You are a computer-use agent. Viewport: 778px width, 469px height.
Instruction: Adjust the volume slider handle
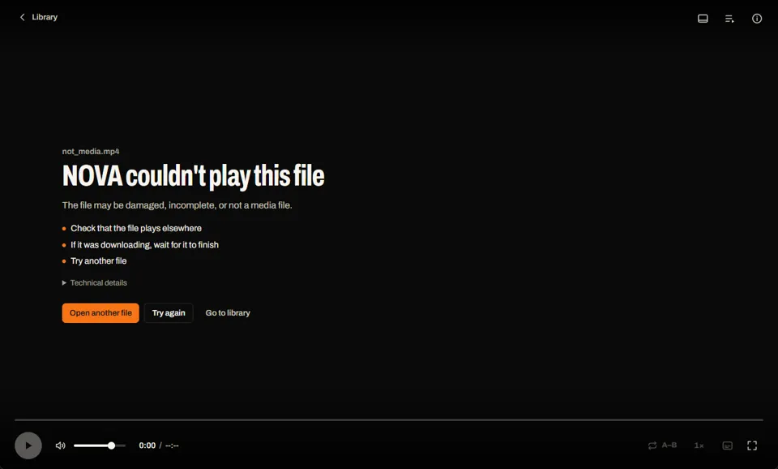pos(112,445)
